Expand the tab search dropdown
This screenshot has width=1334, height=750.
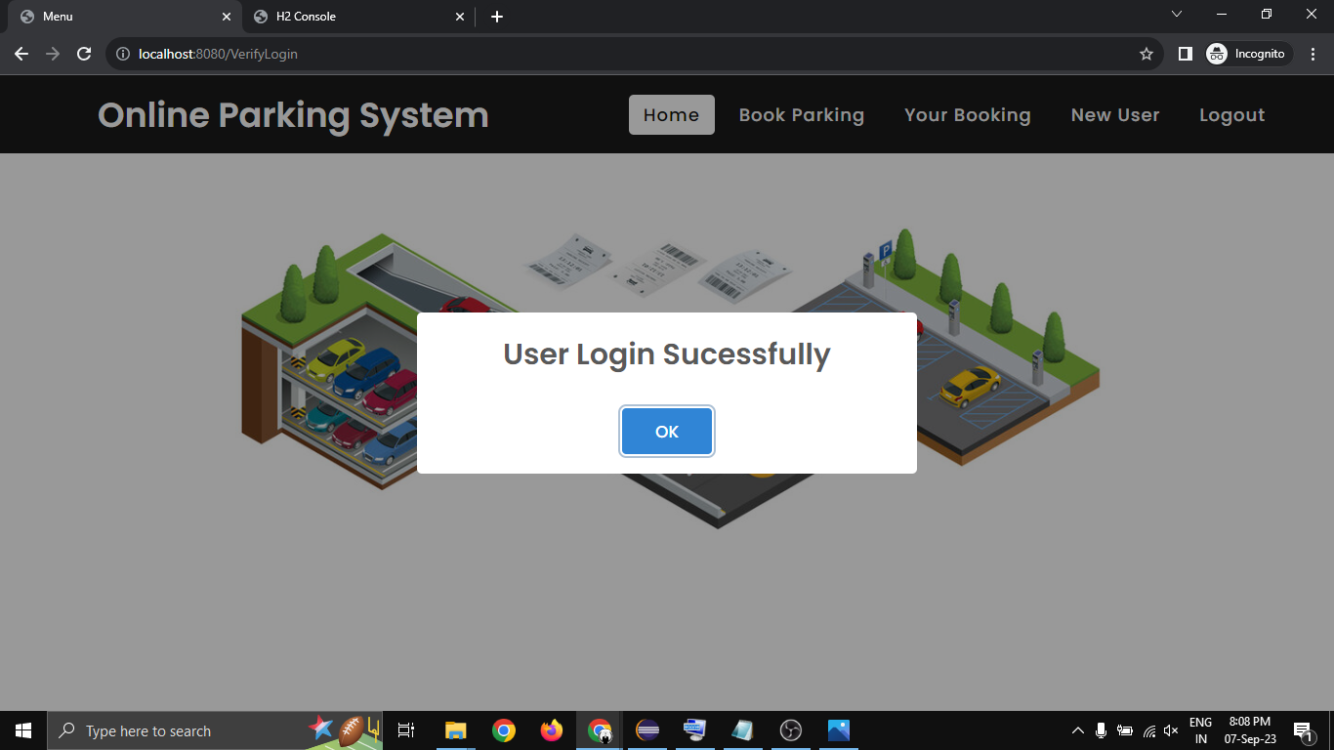tap(1177, 15)
